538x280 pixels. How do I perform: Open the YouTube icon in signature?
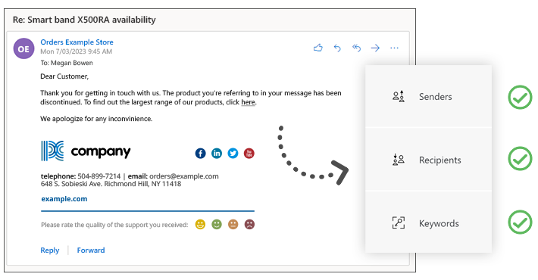click(249, 153)
